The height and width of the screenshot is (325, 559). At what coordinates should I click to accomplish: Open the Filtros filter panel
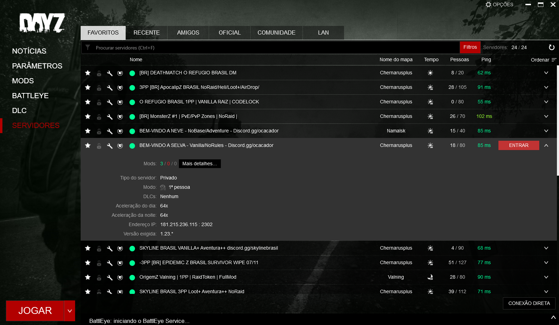coord(470,47)
